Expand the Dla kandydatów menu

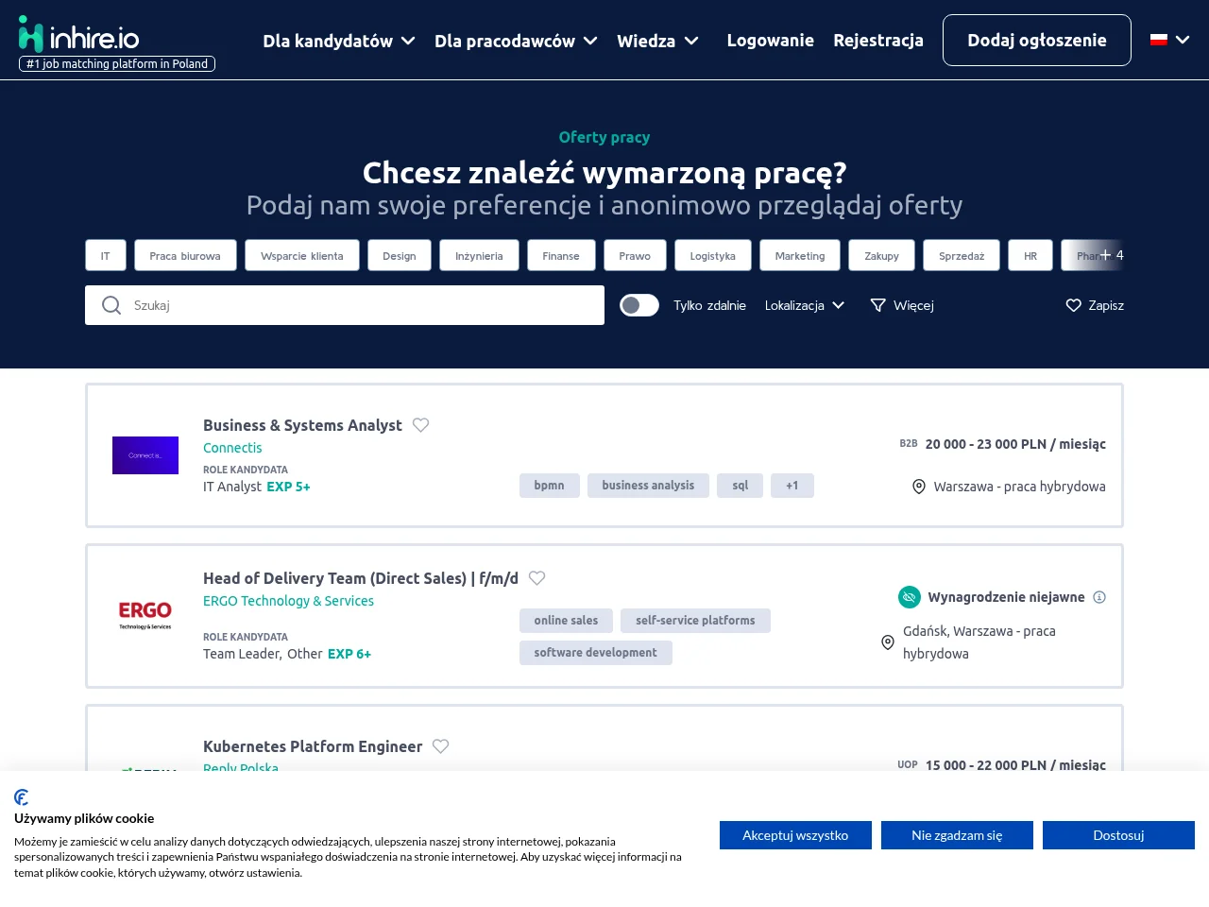(339, 41)
